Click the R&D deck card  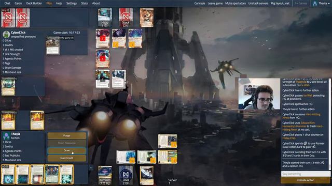[x=126, y=175]
